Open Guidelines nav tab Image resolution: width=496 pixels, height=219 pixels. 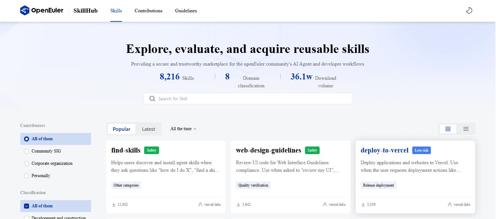click(186, 11)
